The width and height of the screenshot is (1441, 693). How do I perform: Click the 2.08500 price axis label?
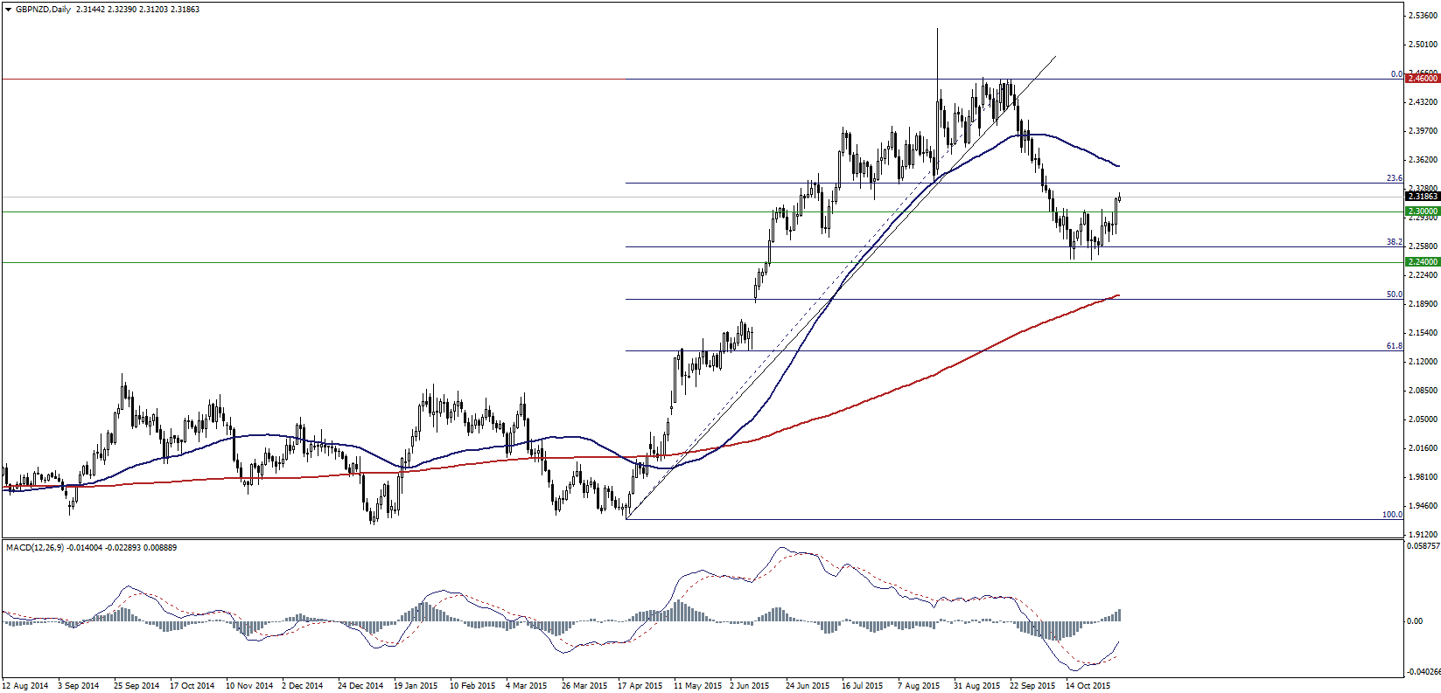click(x=1423, y=391)
